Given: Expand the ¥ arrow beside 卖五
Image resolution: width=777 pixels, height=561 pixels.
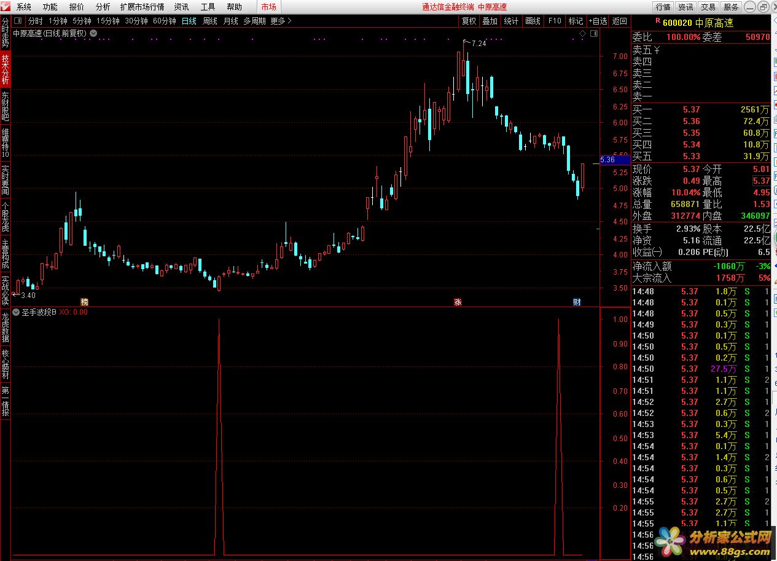Looking at the screenshot, I should click(656, 50).
